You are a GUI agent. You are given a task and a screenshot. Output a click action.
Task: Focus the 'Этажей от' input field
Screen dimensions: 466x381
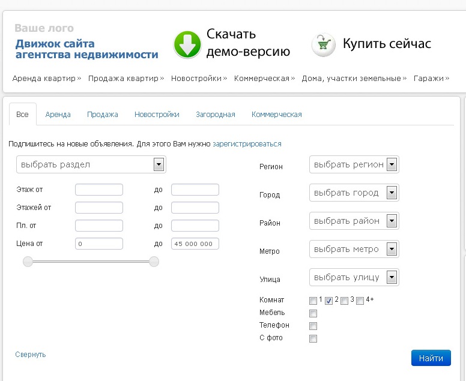pos(99,208)
